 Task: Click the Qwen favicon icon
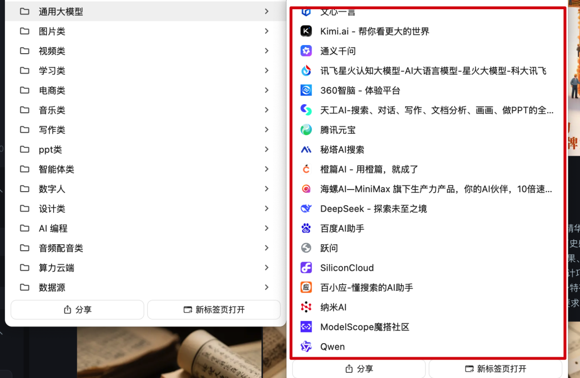coord(306,346)
